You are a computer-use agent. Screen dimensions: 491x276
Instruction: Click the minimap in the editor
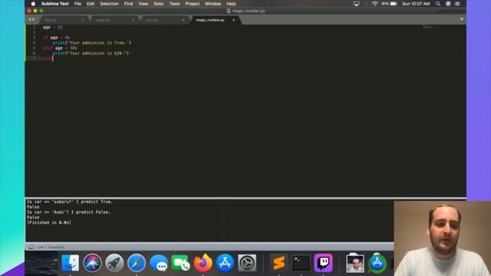pos(428,28)
